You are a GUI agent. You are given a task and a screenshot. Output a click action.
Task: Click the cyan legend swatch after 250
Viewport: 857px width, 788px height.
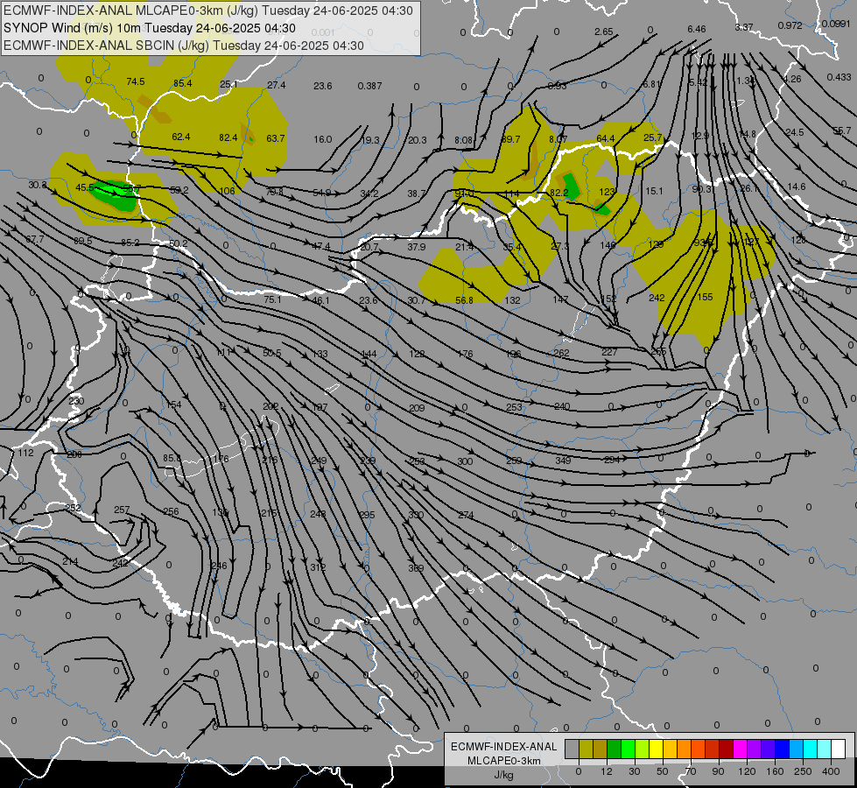click(811, 749)
